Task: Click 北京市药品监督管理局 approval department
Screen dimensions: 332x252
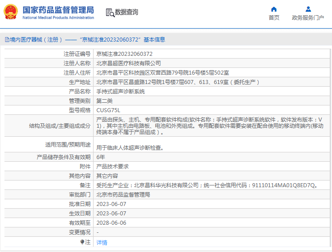Action: (x=123, y=194)
